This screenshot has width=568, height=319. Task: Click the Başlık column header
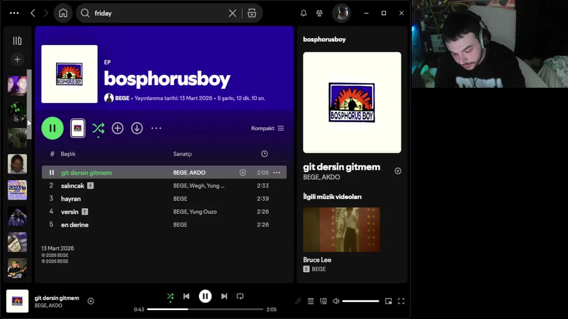coord(68,154)
